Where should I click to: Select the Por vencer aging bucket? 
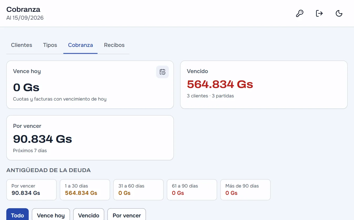(x=31, y=190)
